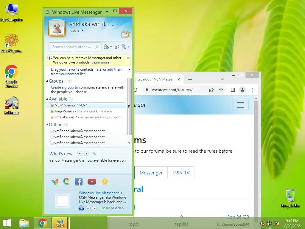
Task: Click the Facebook icon in Messenger
Action: 79,182
